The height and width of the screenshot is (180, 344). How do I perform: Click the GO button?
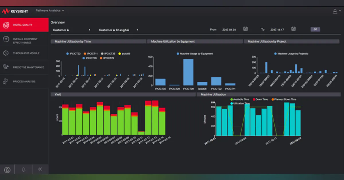coord(315,29)
